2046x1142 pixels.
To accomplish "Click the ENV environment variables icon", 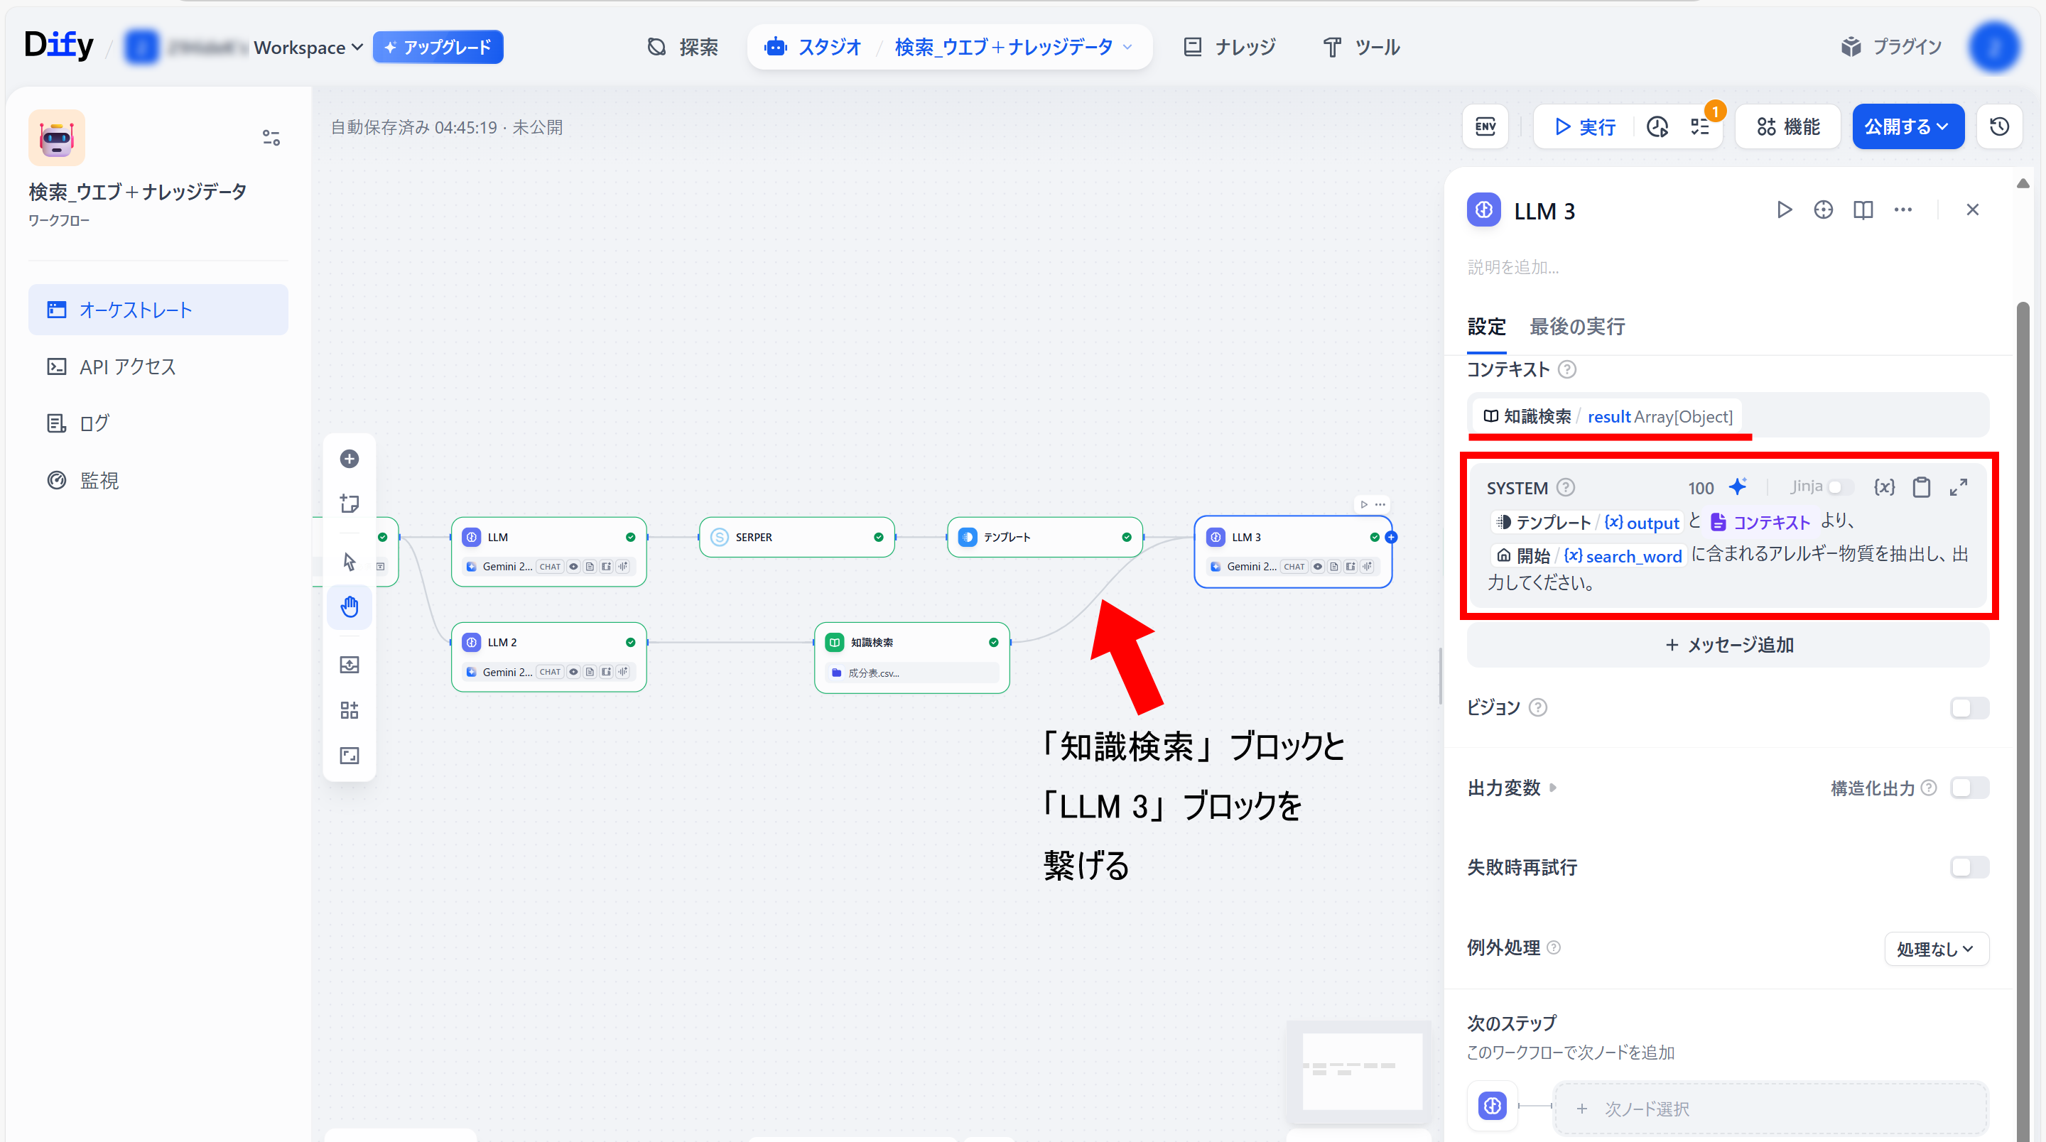I will coord(1485,126).
